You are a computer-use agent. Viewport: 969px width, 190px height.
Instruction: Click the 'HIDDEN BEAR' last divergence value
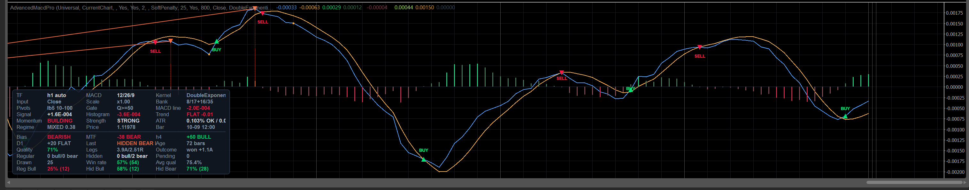point(135,143)
